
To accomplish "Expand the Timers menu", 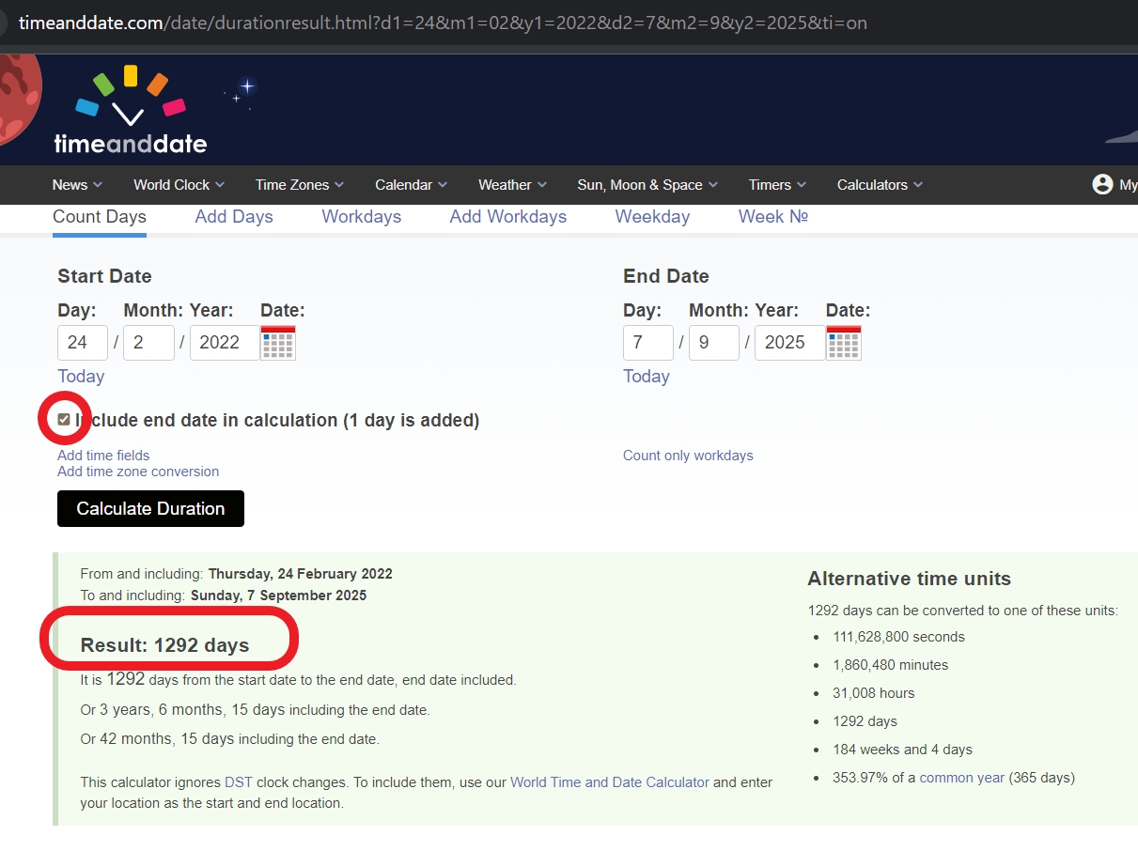I will tap(777, 185).
